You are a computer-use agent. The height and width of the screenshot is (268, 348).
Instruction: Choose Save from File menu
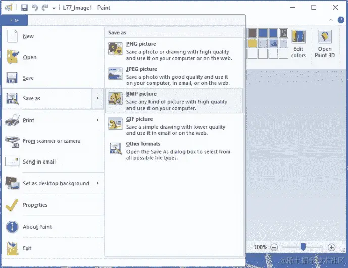click(x=53, y=78)
